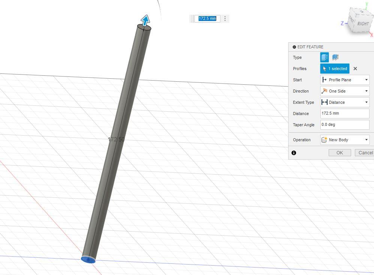Image resolution: width=374 pixels, height=275 pixels.
Task: Click the OK button
Action: click(x=340, y=152)
